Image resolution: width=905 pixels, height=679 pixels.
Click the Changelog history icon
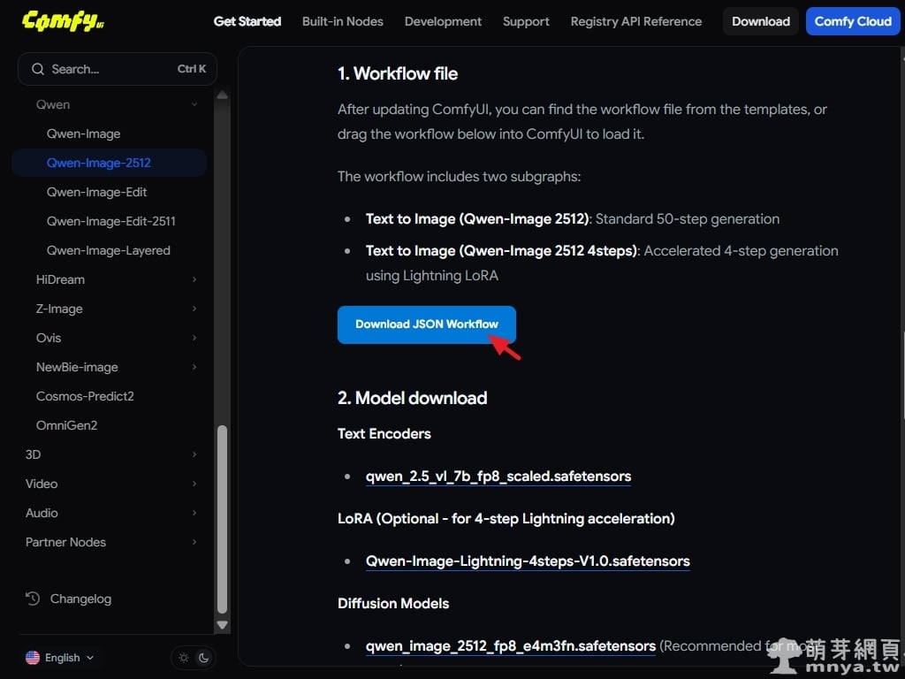point(33,599)
